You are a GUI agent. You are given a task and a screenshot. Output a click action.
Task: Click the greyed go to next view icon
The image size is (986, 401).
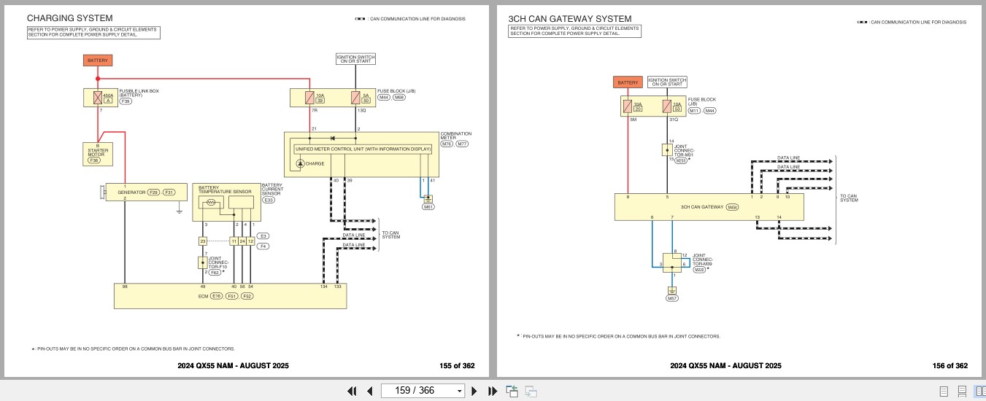531,392
